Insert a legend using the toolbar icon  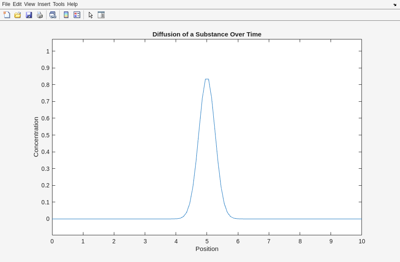click(77, 15)
